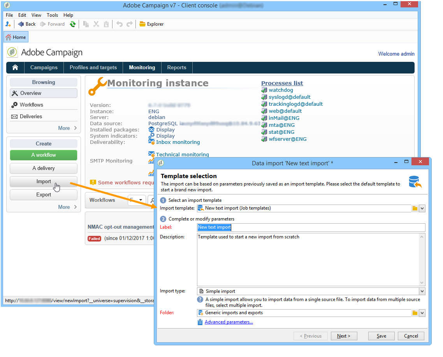This screenshot has width=443, height=357.
Task: Display installed packages link
Action: (165, 130)
